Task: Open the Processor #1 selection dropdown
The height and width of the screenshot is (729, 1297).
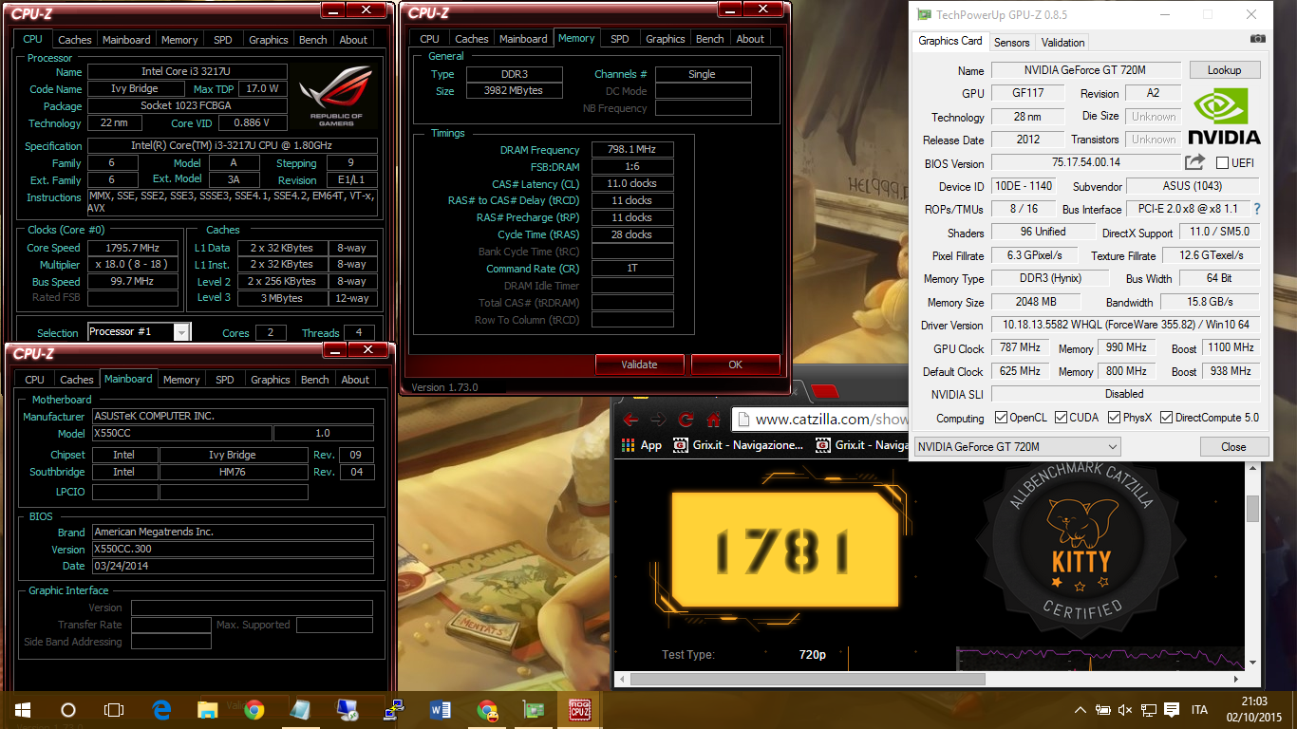Action: coord(140,331)
